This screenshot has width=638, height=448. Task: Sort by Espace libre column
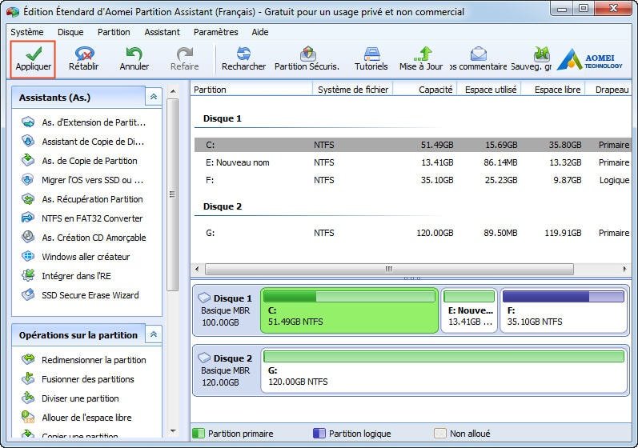[x=553, y=90]
